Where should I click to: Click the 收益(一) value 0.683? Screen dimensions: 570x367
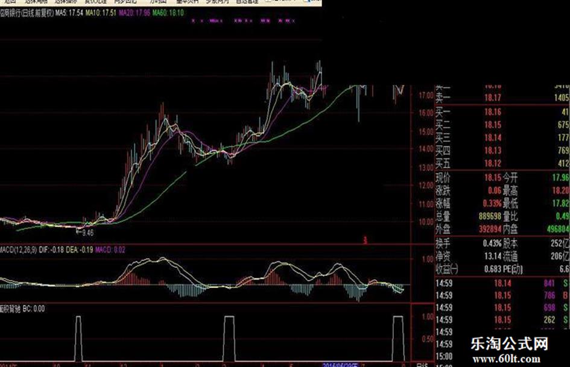point(493,269)
